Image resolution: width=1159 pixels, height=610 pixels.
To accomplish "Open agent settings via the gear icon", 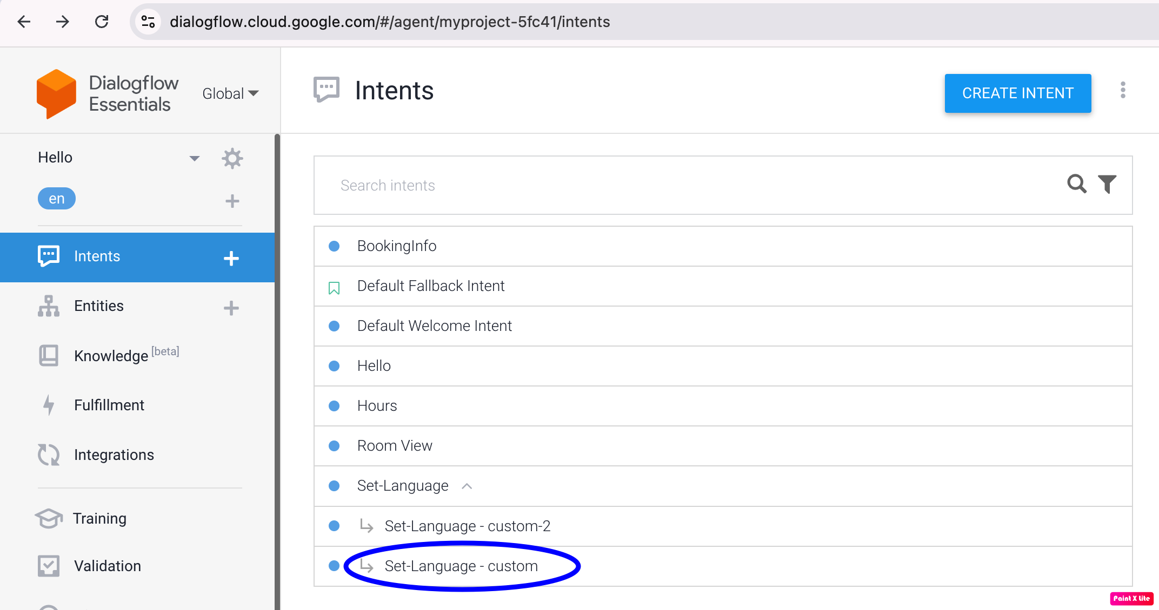I will click(x=232, y=158).
